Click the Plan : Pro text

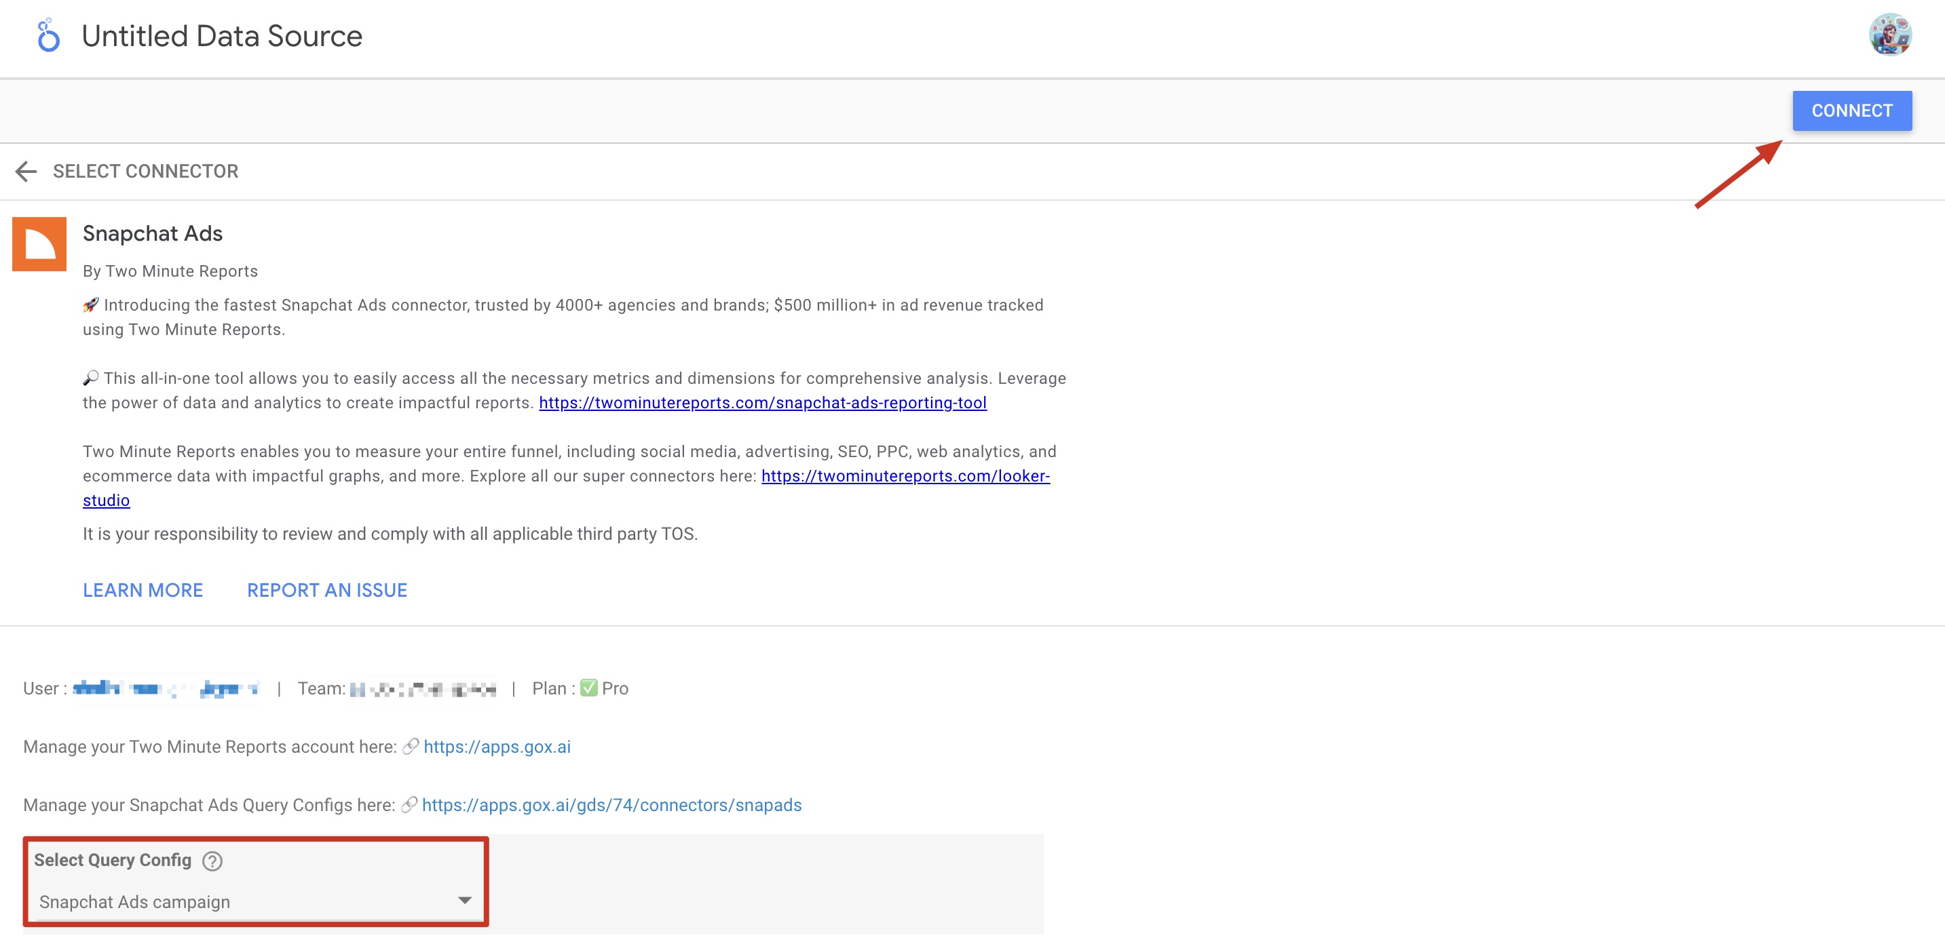(x=580, y=688)
